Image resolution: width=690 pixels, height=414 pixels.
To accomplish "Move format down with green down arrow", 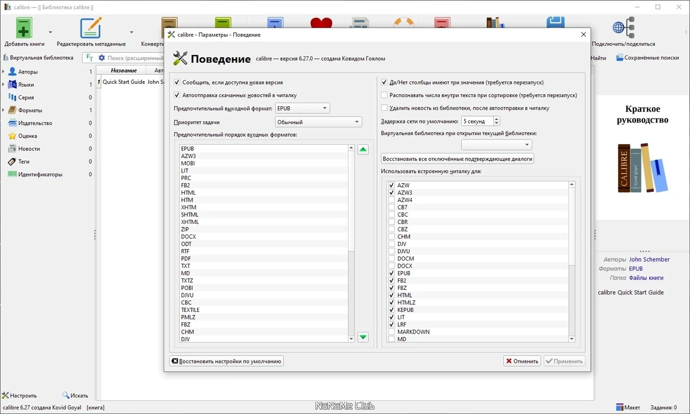I will (x=363, y=337).
